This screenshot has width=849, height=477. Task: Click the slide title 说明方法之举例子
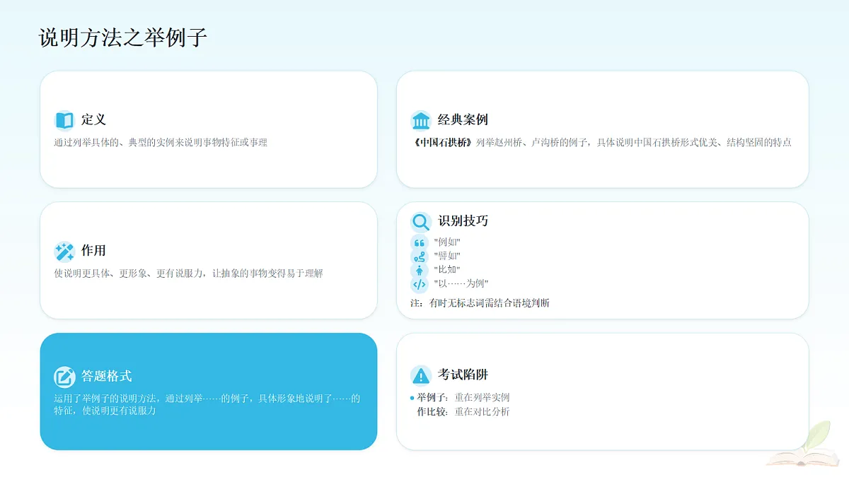[123, 37]
